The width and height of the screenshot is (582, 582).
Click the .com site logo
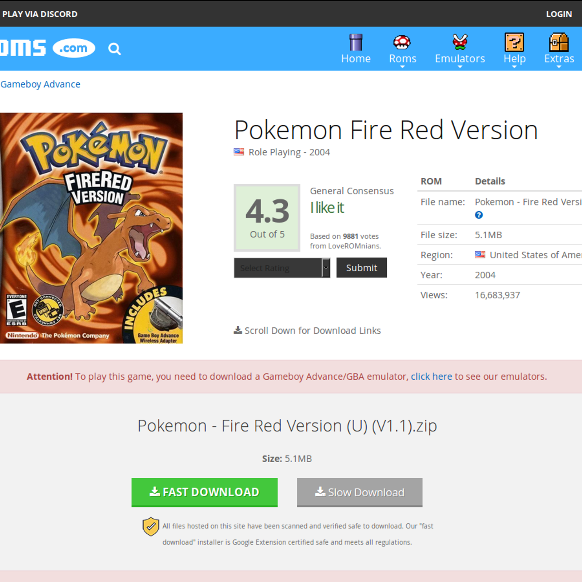[74, 48]
